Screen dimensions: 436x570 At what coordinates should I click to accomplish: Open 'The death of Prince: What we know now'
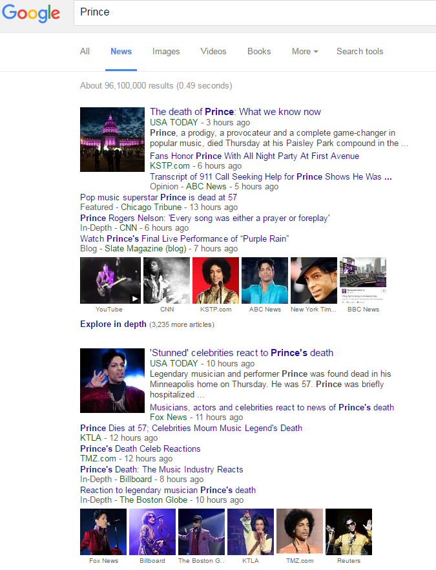pos(235,112)
